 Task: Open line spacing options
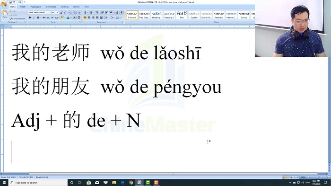106,18
